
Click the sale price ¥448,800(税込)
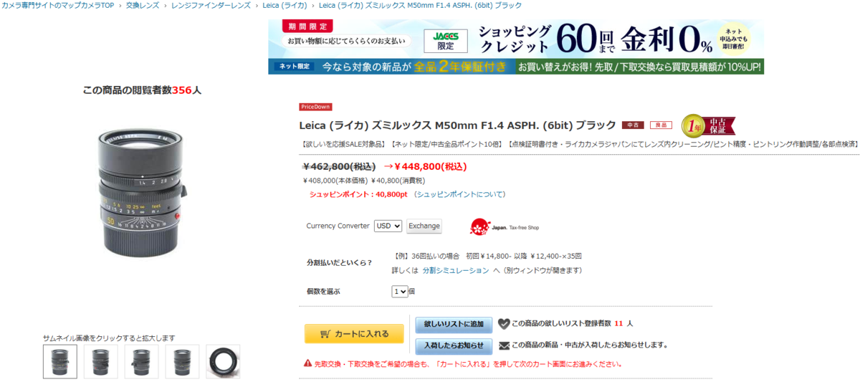[430, 166]
